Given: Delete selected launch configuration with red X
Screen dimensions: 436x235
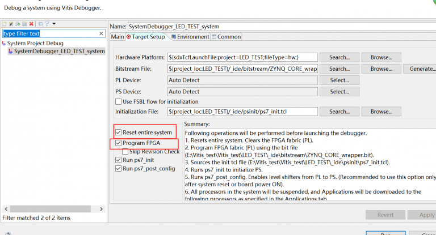Looking at the screenshot, I should pos(31,24).
